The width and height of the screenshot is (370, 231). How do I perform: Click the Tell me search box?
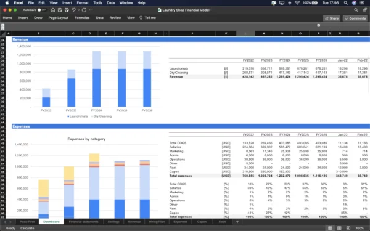click(x=150, y=18)
